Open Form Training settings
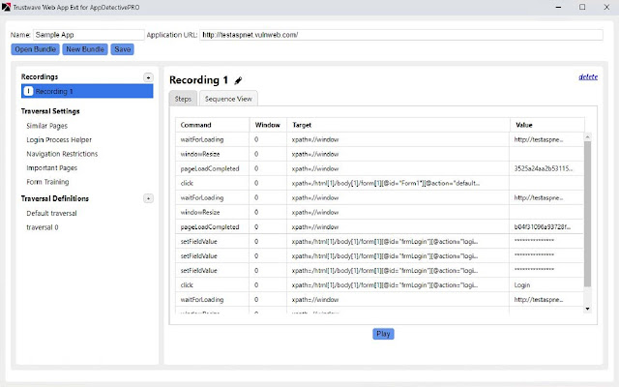 pyautogui.click(x=47, y=182)
